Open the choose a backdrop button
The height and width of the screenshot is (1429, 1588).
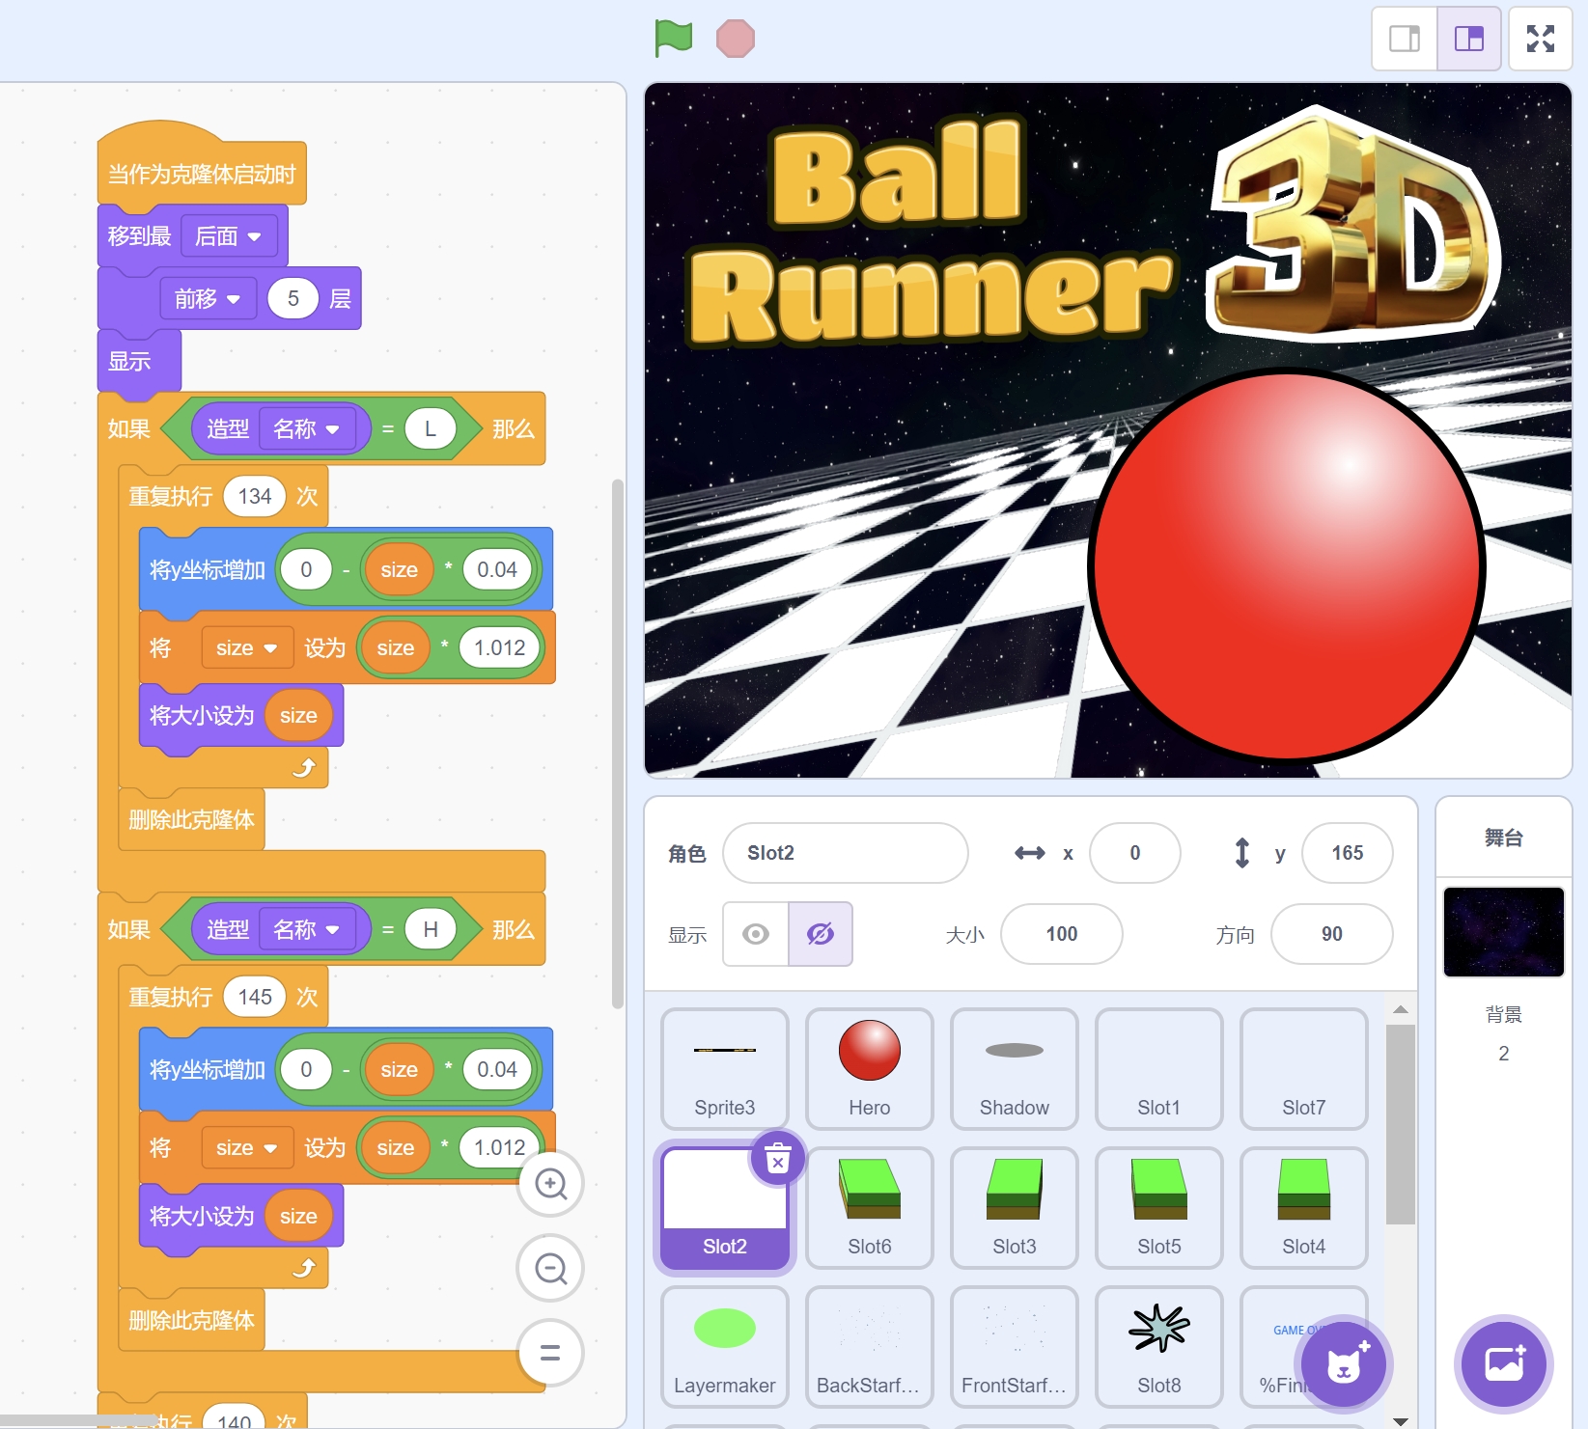coord(1503,1363)
